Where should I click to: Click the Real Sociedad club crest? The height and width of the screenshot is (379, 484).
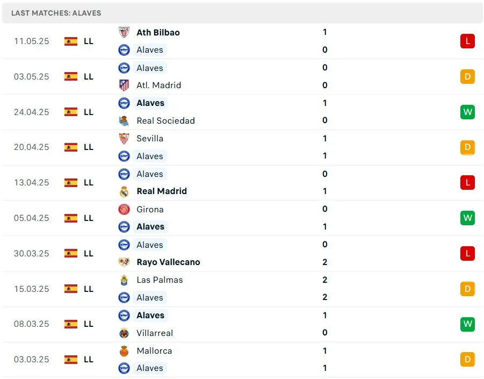[x=124, y=120]
